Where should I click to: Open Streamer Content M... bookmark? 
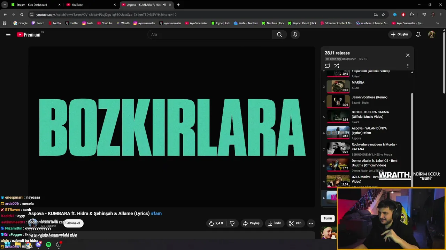tap(336, 23)
